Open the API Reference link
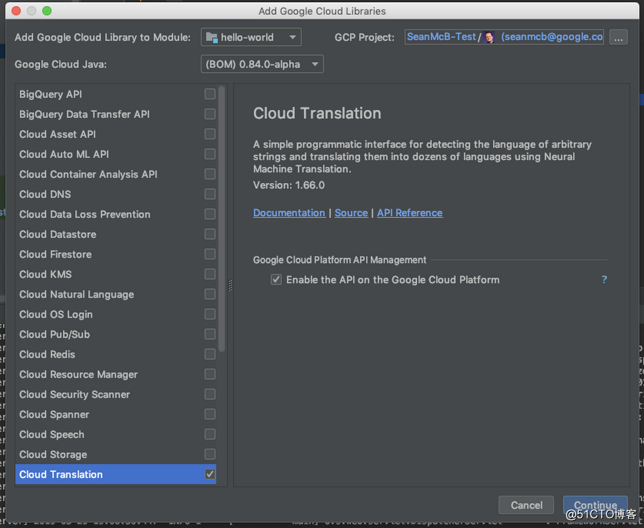 point(410,212)
